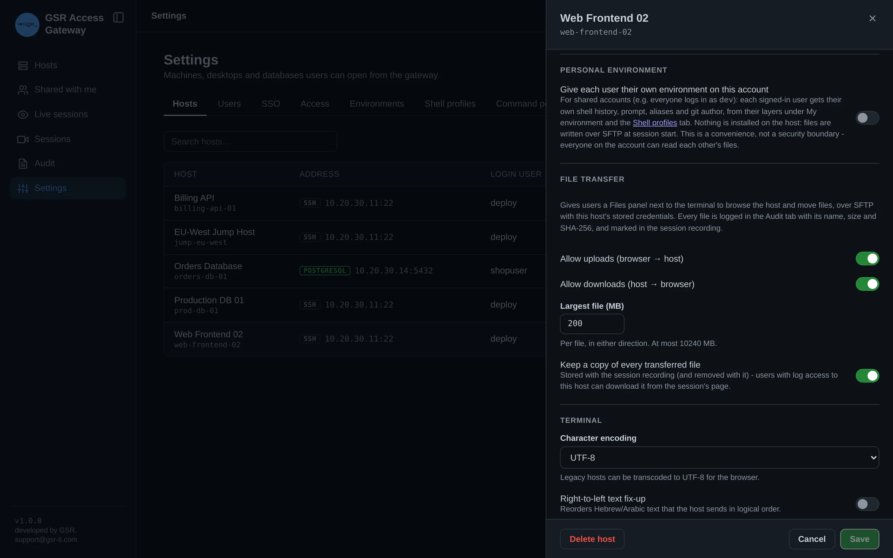Click the Search hosts field
The image size is (893, 558).
[250, 141]
